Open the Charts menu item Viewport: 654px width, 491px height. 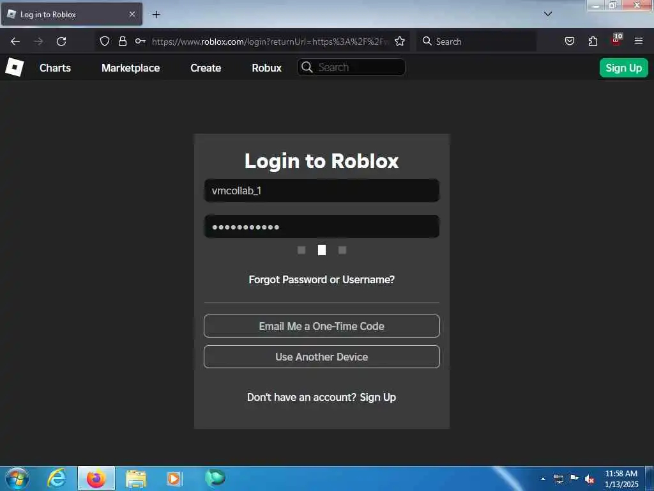click(x=55, y=68)
